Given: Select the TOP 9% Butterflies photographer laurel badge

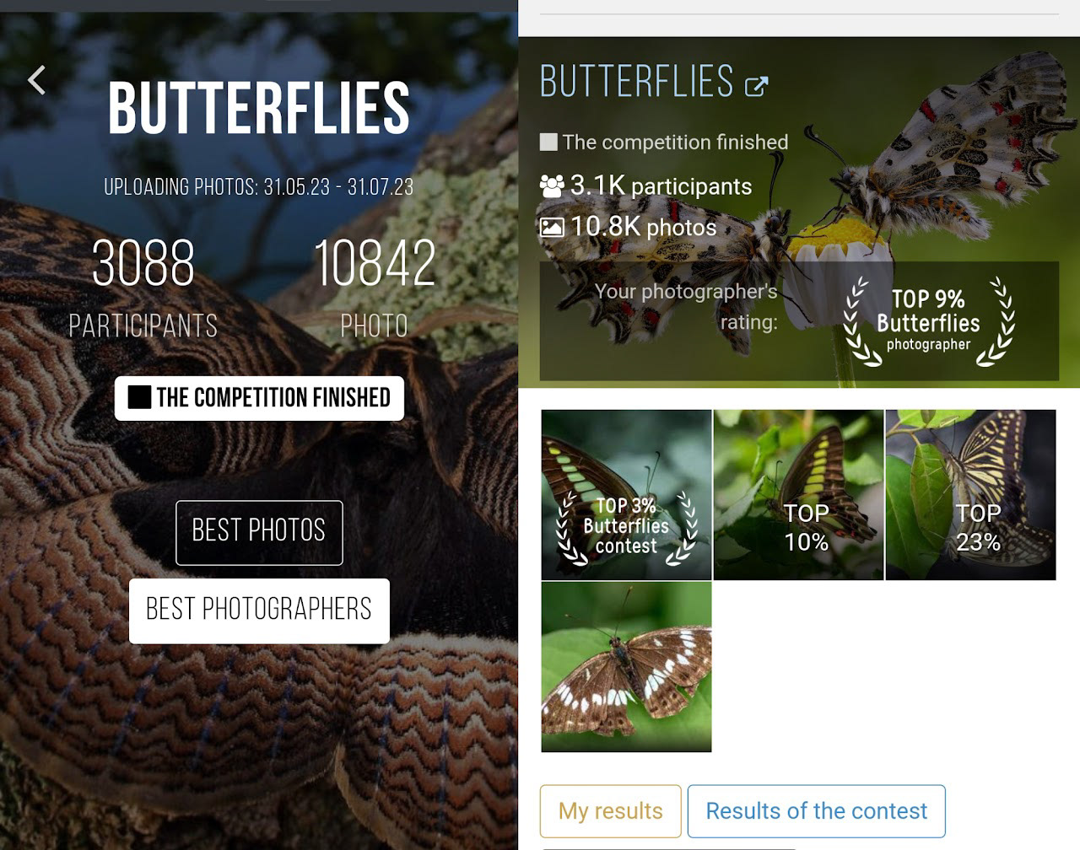Looking at the screenshot, I should click(928, 320).
